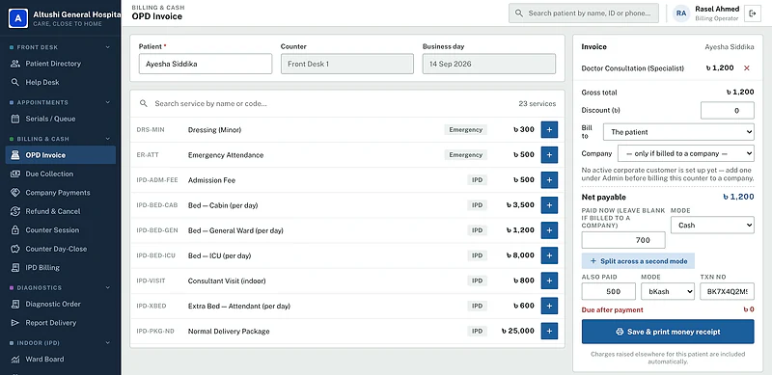Add Bed — General Ward plus icon
The image size is (772, 375).
[549, 229]
